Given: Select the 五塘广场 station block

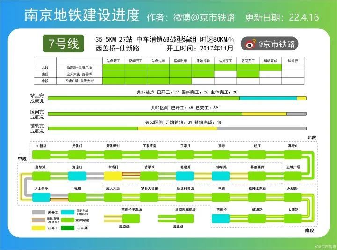Looking at the screenshot, I should pyautogui.click(x=293, y=176).
